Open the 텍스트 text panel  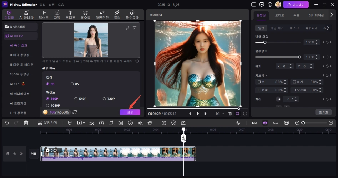(x=44, y=15)
